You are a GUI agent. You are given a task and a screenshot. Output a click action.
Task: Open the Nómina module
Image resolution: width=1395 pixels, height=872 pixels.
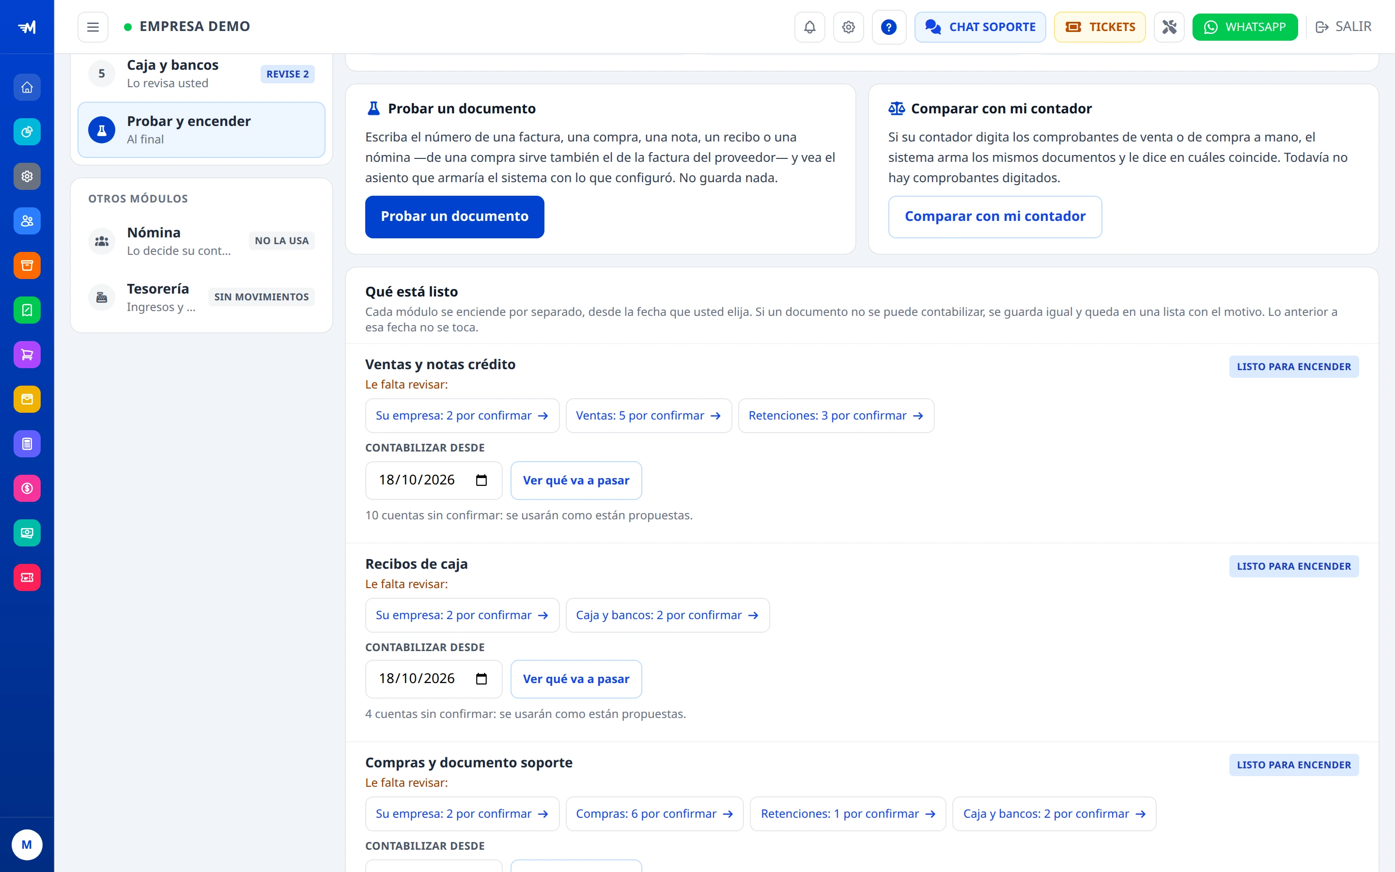click(x=201, y=241)
